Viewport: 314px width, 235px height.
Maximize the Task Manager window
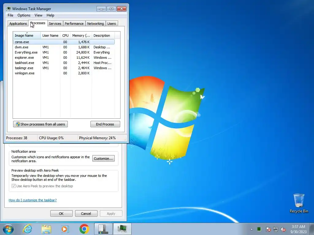tap(111, 9)
